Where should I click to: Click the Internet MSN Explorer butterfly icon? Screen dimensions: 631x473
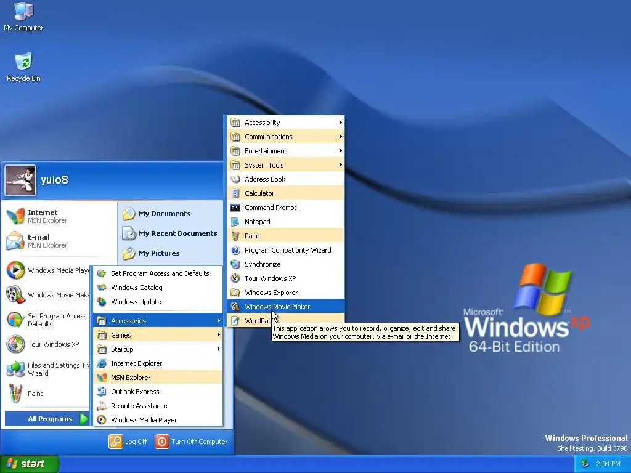pyautogui.click(x=15, y=216)
